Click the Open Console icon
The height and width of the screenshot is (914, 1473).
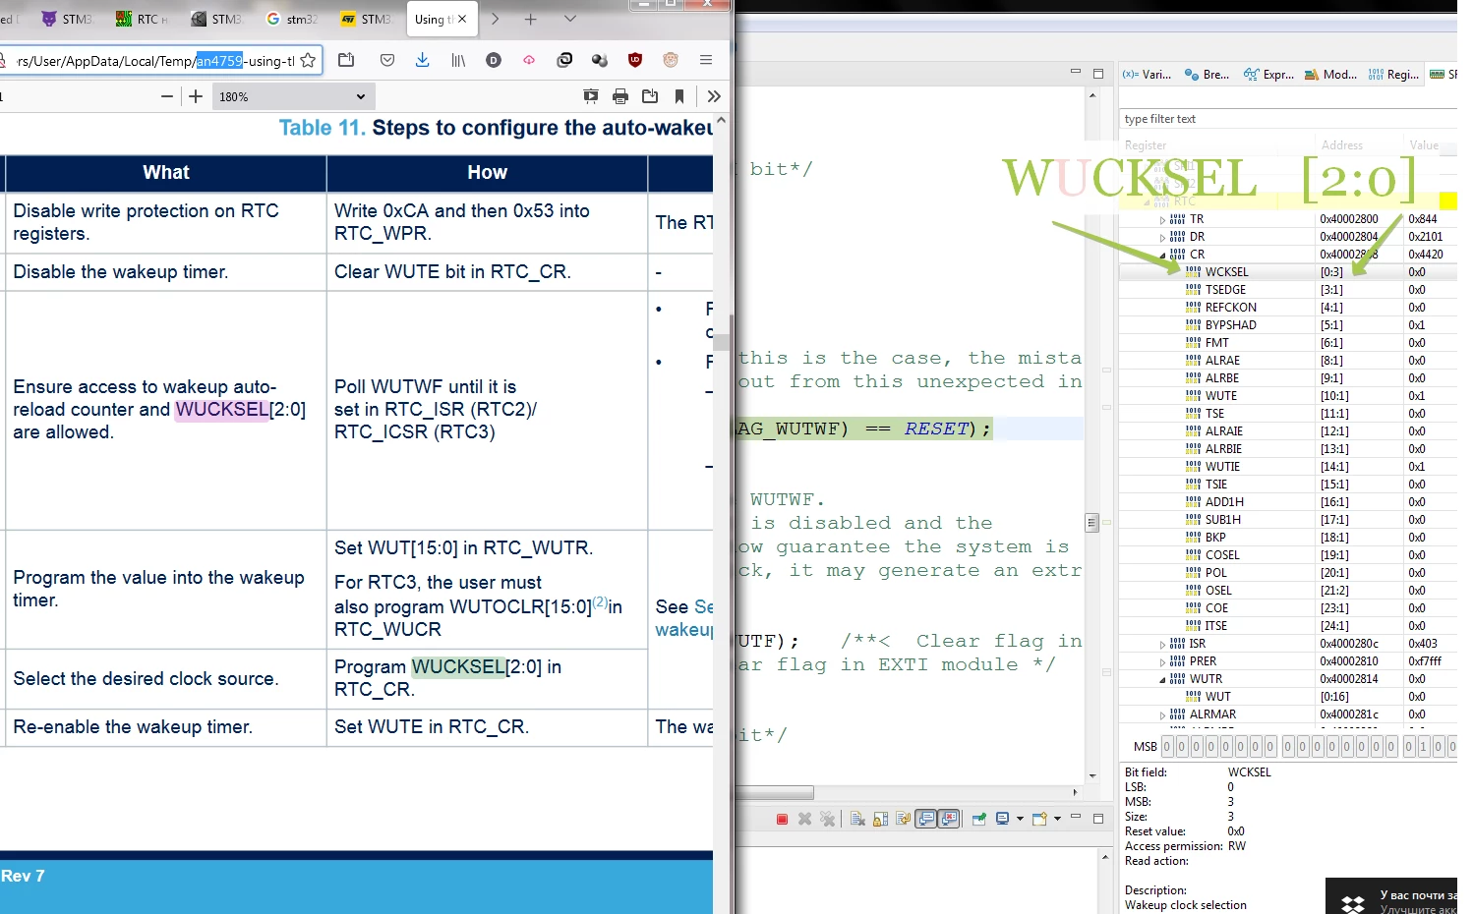point(1039,819)
